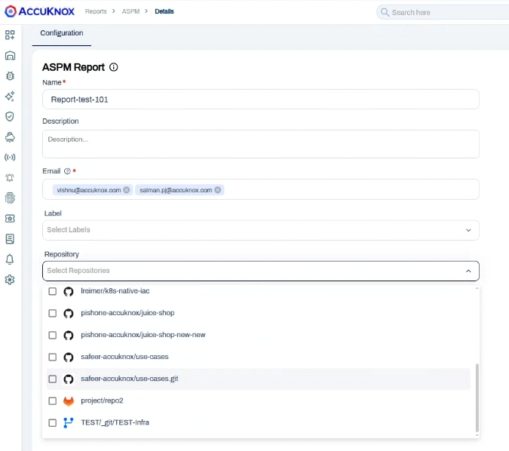Click the scrollbar down arrow in repository list
This screenshot has height=451, width=509.
477,435
